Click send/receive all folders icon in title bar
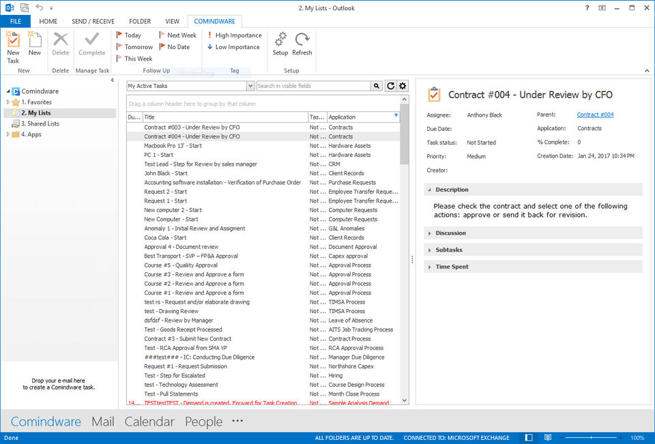655x444 pixels. tap(25, 8)
